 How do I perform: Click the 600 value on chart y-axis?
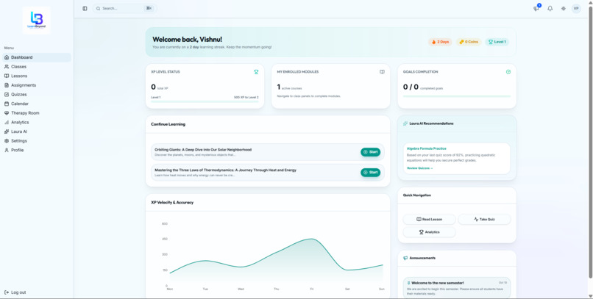(165, 224)
